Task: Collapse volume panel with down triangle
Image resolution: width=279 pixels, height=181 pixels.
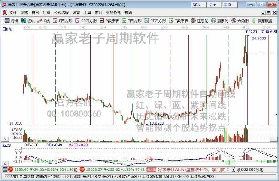Action: tap(5, 139)
